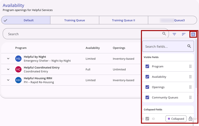Screen dimensions: 199x126
Task: Toggle the column fields panel icon
Action: click(x=193, y=34)
